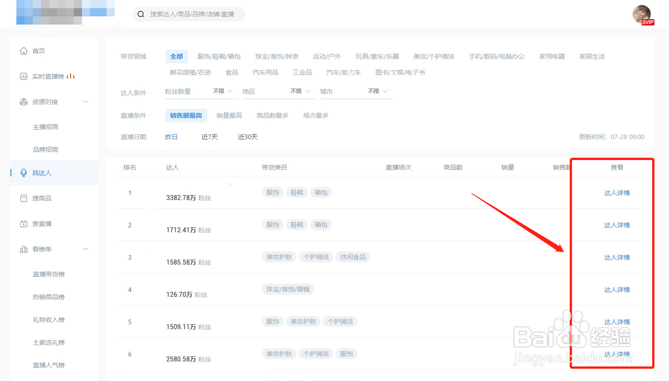Open 查直播 using its calendar icon
Screen dimensions: 669x381
click(x=23, y=223)
